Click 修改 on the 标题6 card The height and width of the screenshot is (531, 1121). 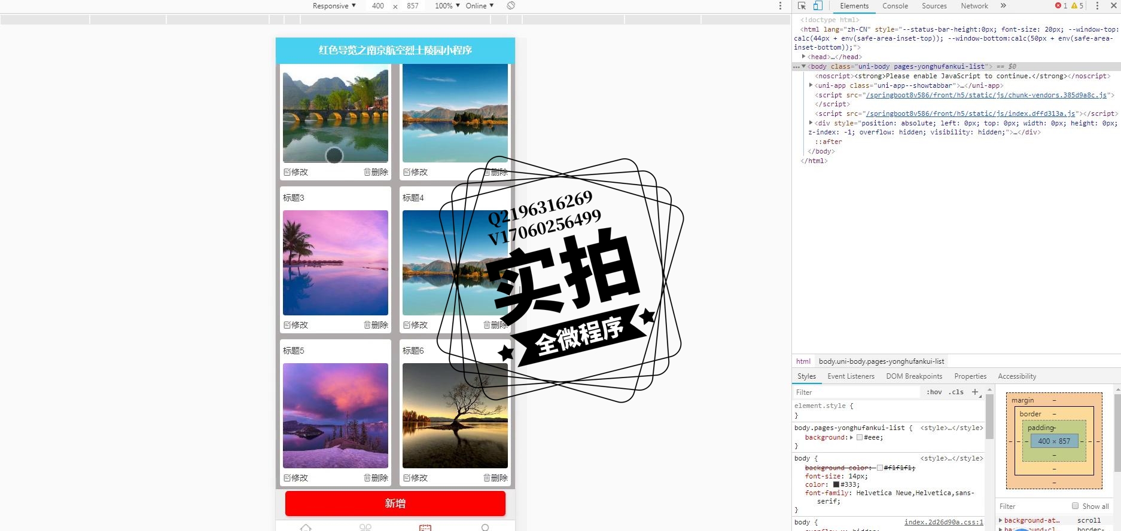415,478
